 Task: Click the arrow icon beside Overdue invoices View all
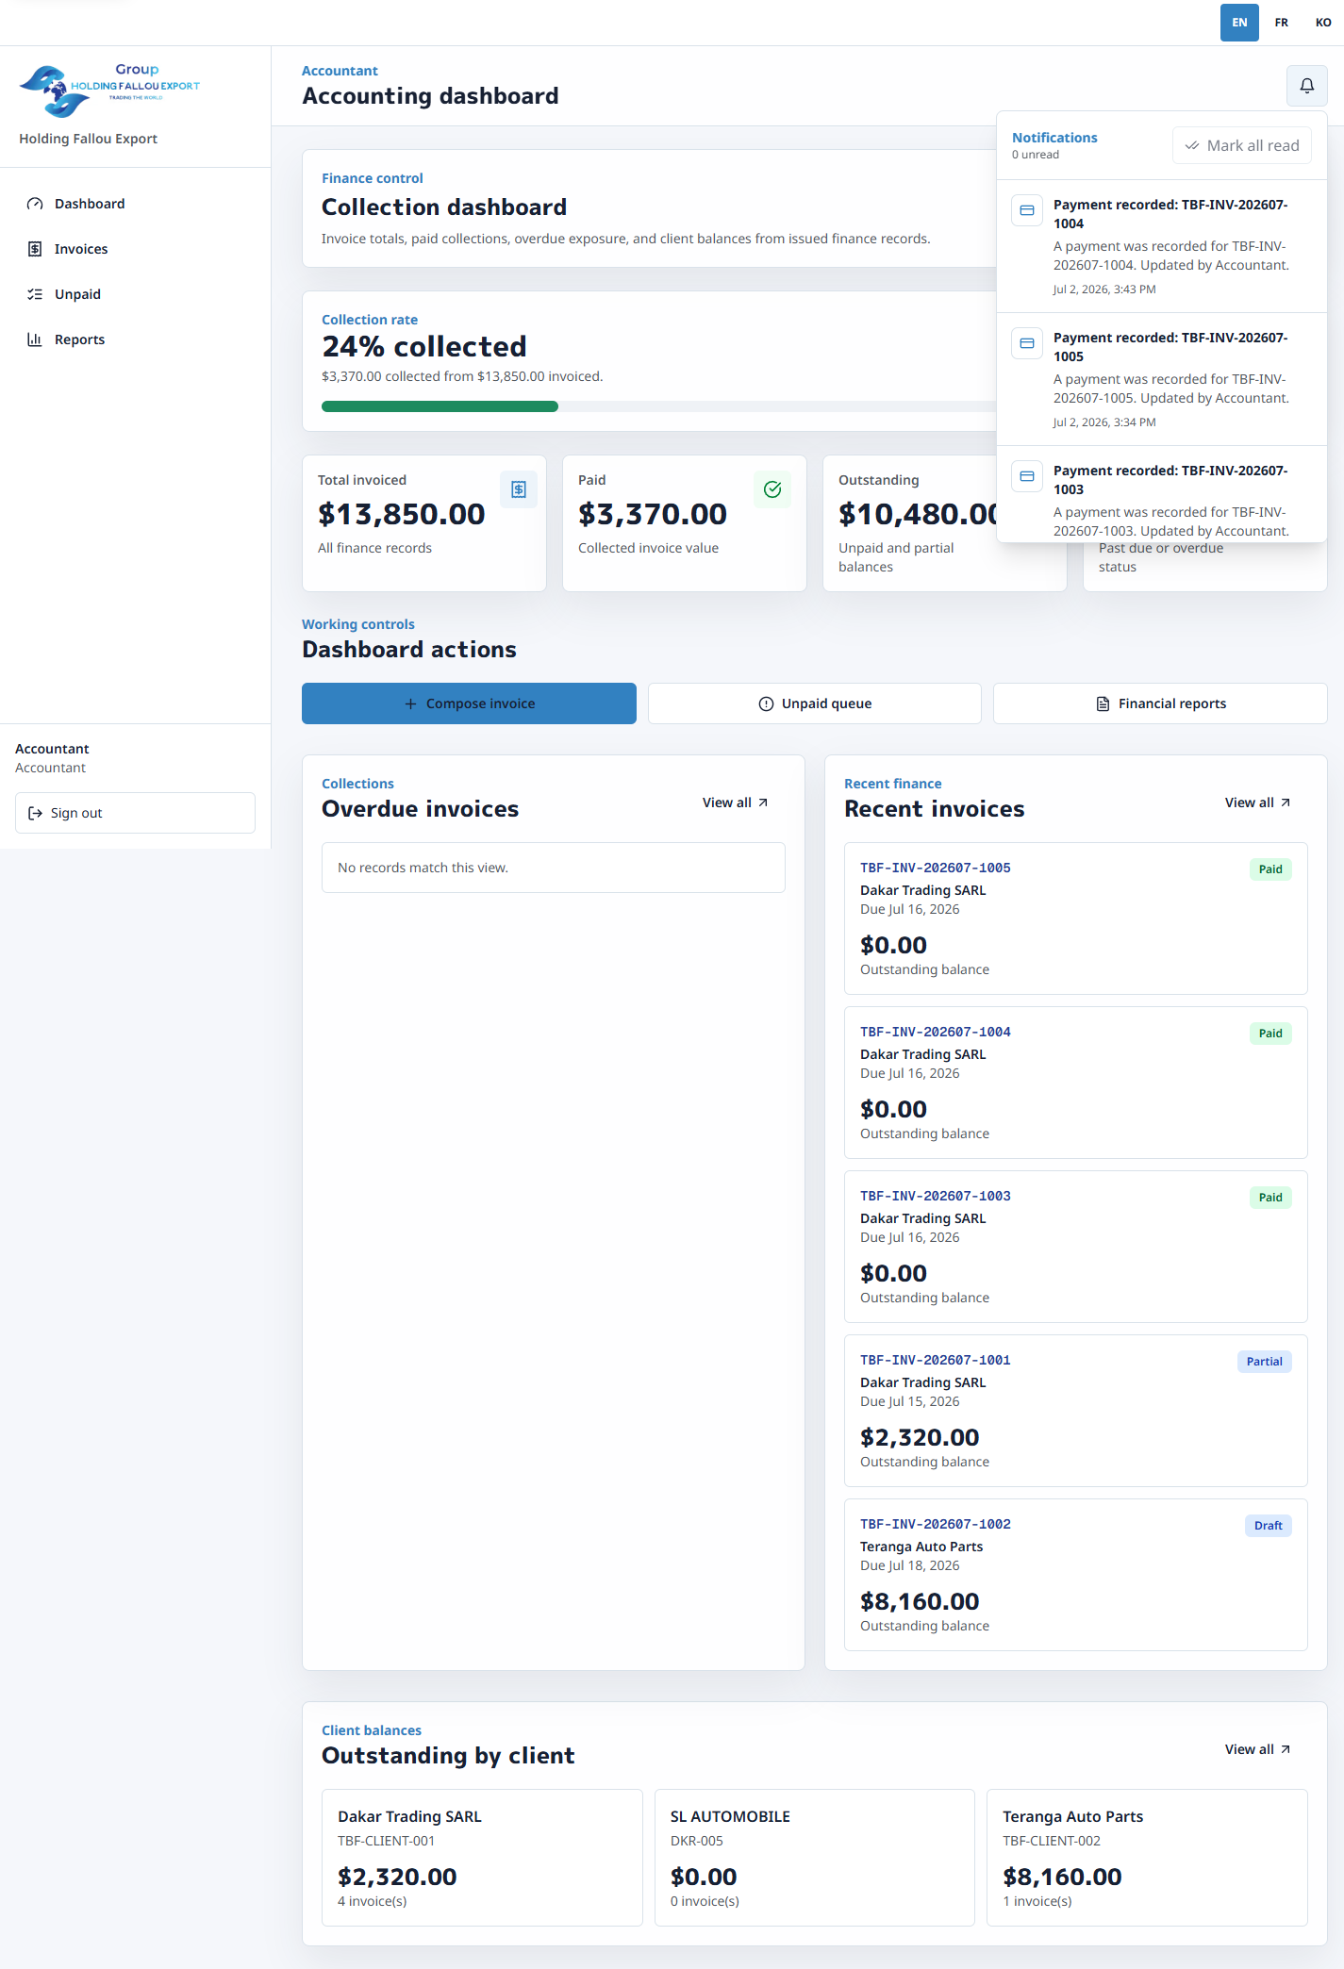point(763,802)
